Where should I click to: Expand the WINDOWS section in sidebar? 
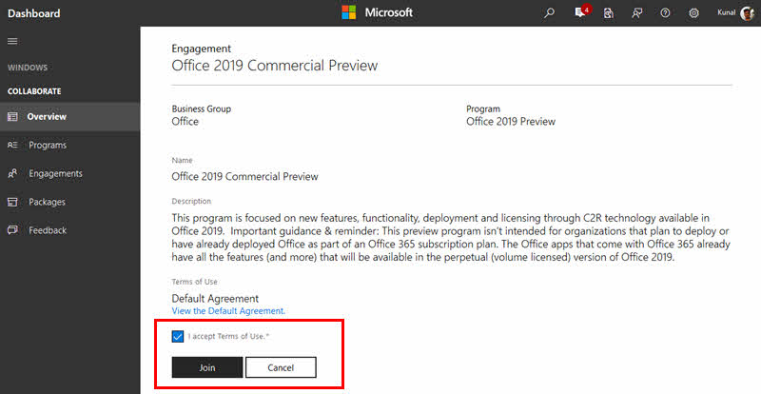[28, 68]
